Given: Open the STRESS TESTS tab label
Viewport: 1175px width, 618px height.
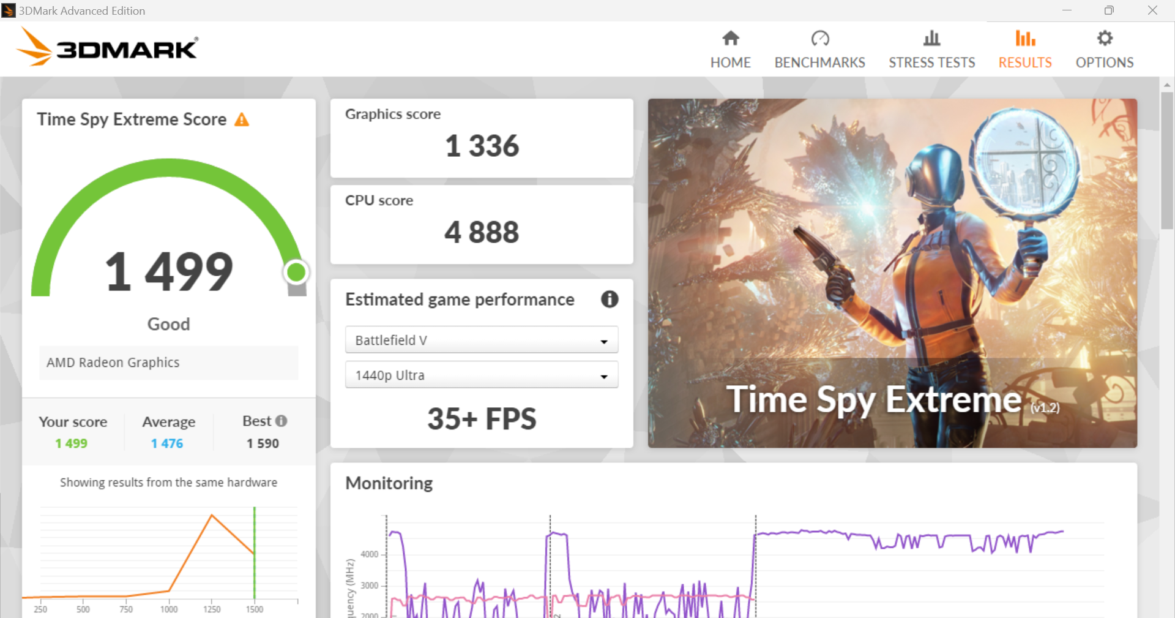Looking at the screenshot, I should point(931,62).
